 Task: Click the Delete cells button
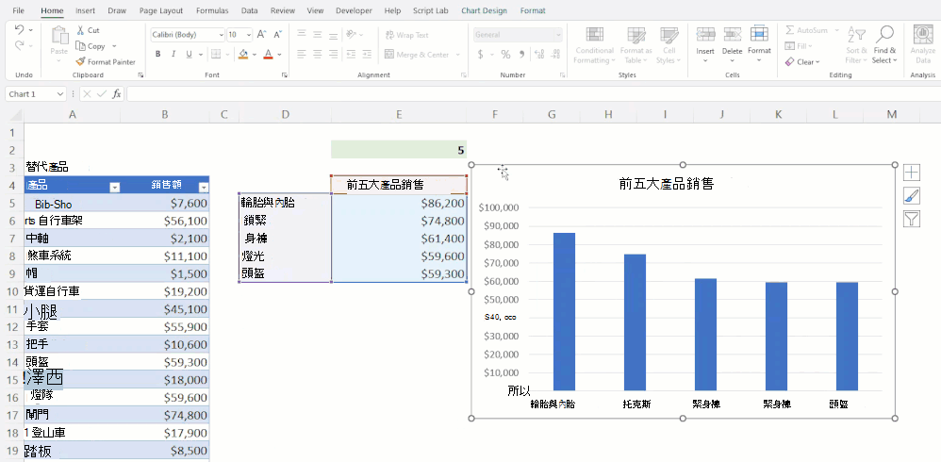point(733,45)
